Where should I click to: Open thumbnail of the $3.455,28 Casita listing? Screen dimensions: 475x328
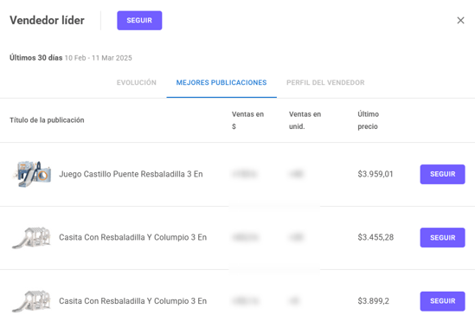[31, 237]
